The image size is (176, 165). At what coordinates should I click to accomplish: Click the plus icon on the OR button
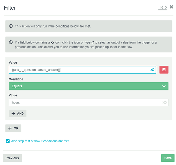tap(10, 128)
